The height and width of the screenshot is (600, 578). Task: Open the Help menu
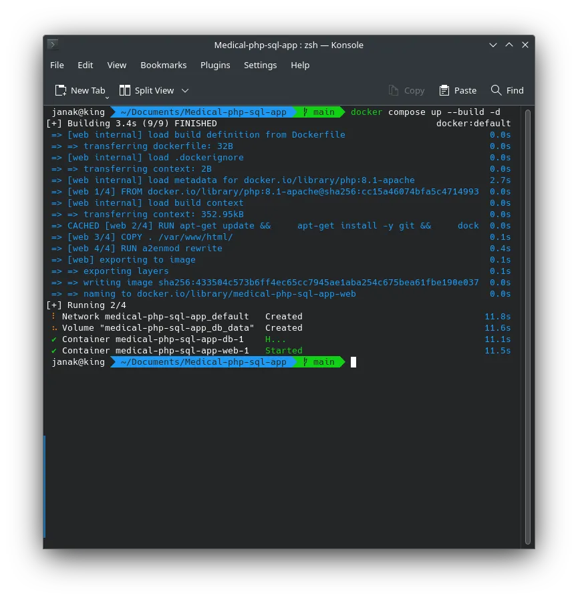tap(300, 65)
